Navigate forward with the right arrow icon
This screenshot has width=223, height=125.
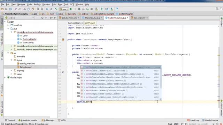click(x=51, y=9)
